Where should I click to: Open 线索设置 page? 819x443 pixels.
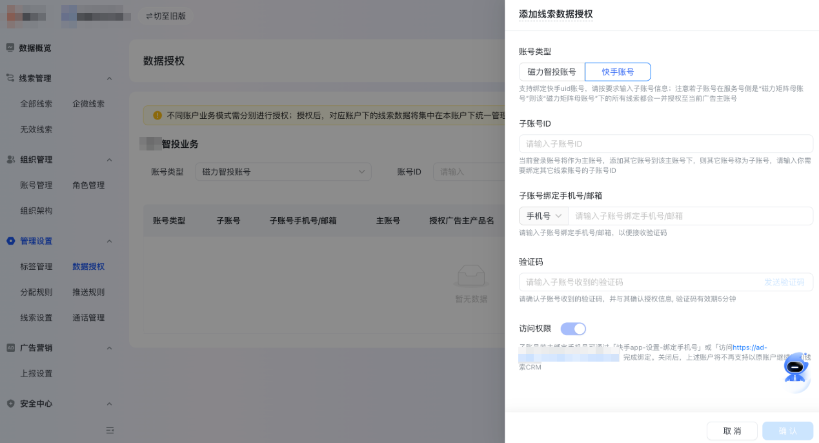point(36,318)
